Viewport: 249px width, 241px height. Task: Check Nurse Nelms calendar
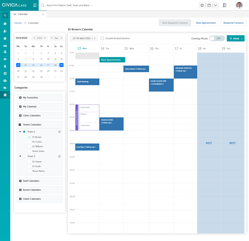click(x=29, y=171)
